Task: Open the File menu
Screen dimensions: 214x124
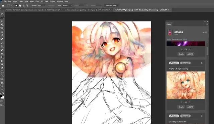Action: 5,1
